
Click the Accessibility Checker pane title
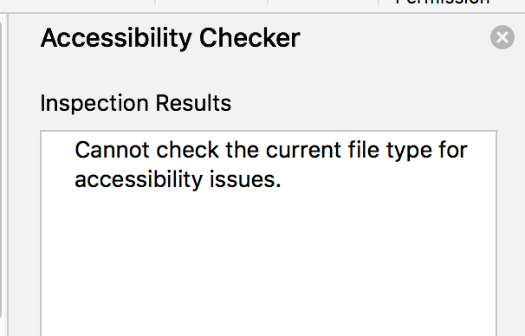170,38
